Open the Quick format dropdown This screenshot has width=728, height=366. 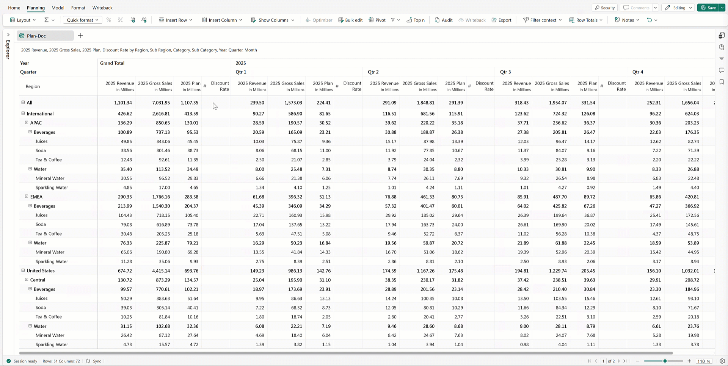click(x=82, y=20)
